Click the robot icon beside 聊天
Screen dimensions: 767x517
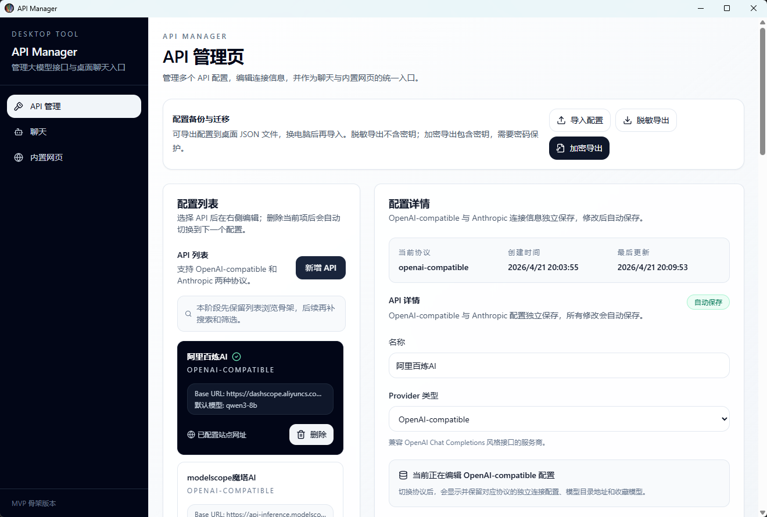pos(19,132)
